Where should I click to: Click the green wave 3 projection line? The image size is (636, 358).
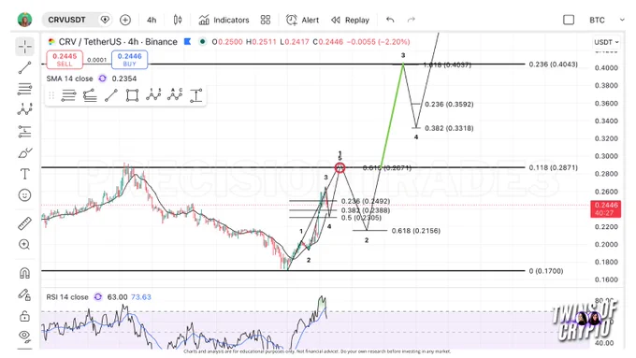[x=392, y=116]
